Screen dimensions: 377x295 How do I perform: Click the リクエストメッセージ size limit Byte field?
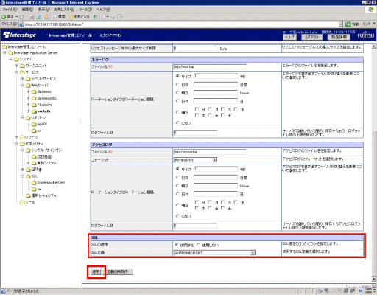pyautogui.click(x=195, y=49)
